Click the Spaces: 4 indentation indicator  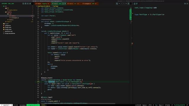pos(145,105)
